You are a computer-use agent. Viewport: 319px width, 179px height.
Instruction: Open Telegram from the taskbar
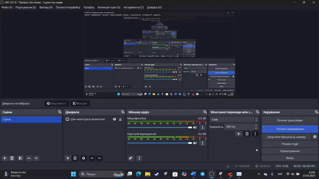click(202, 174)
